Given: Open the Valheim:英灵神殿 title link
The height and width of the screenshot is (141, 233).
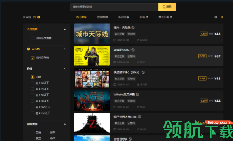Looking at the screenshot, I should point(124,95).
